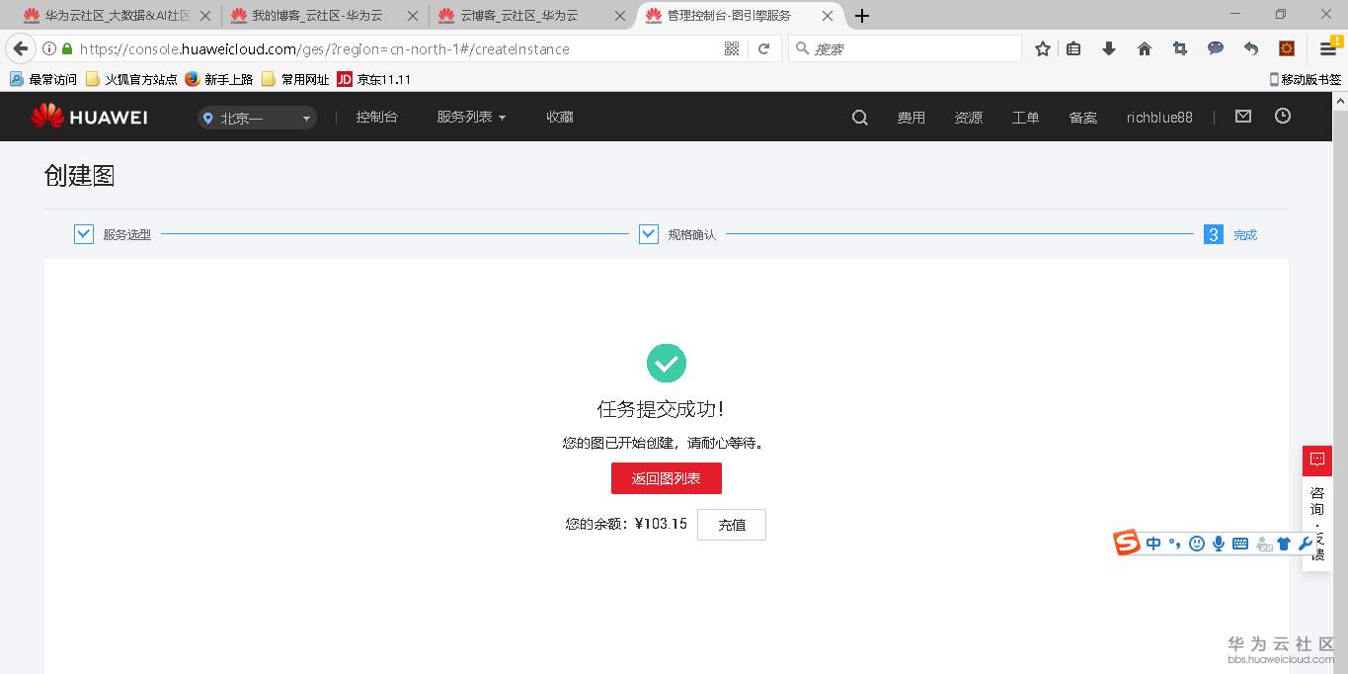Open Sogou emoji picker
The image size is (1348, 674).
[1196, 543]
